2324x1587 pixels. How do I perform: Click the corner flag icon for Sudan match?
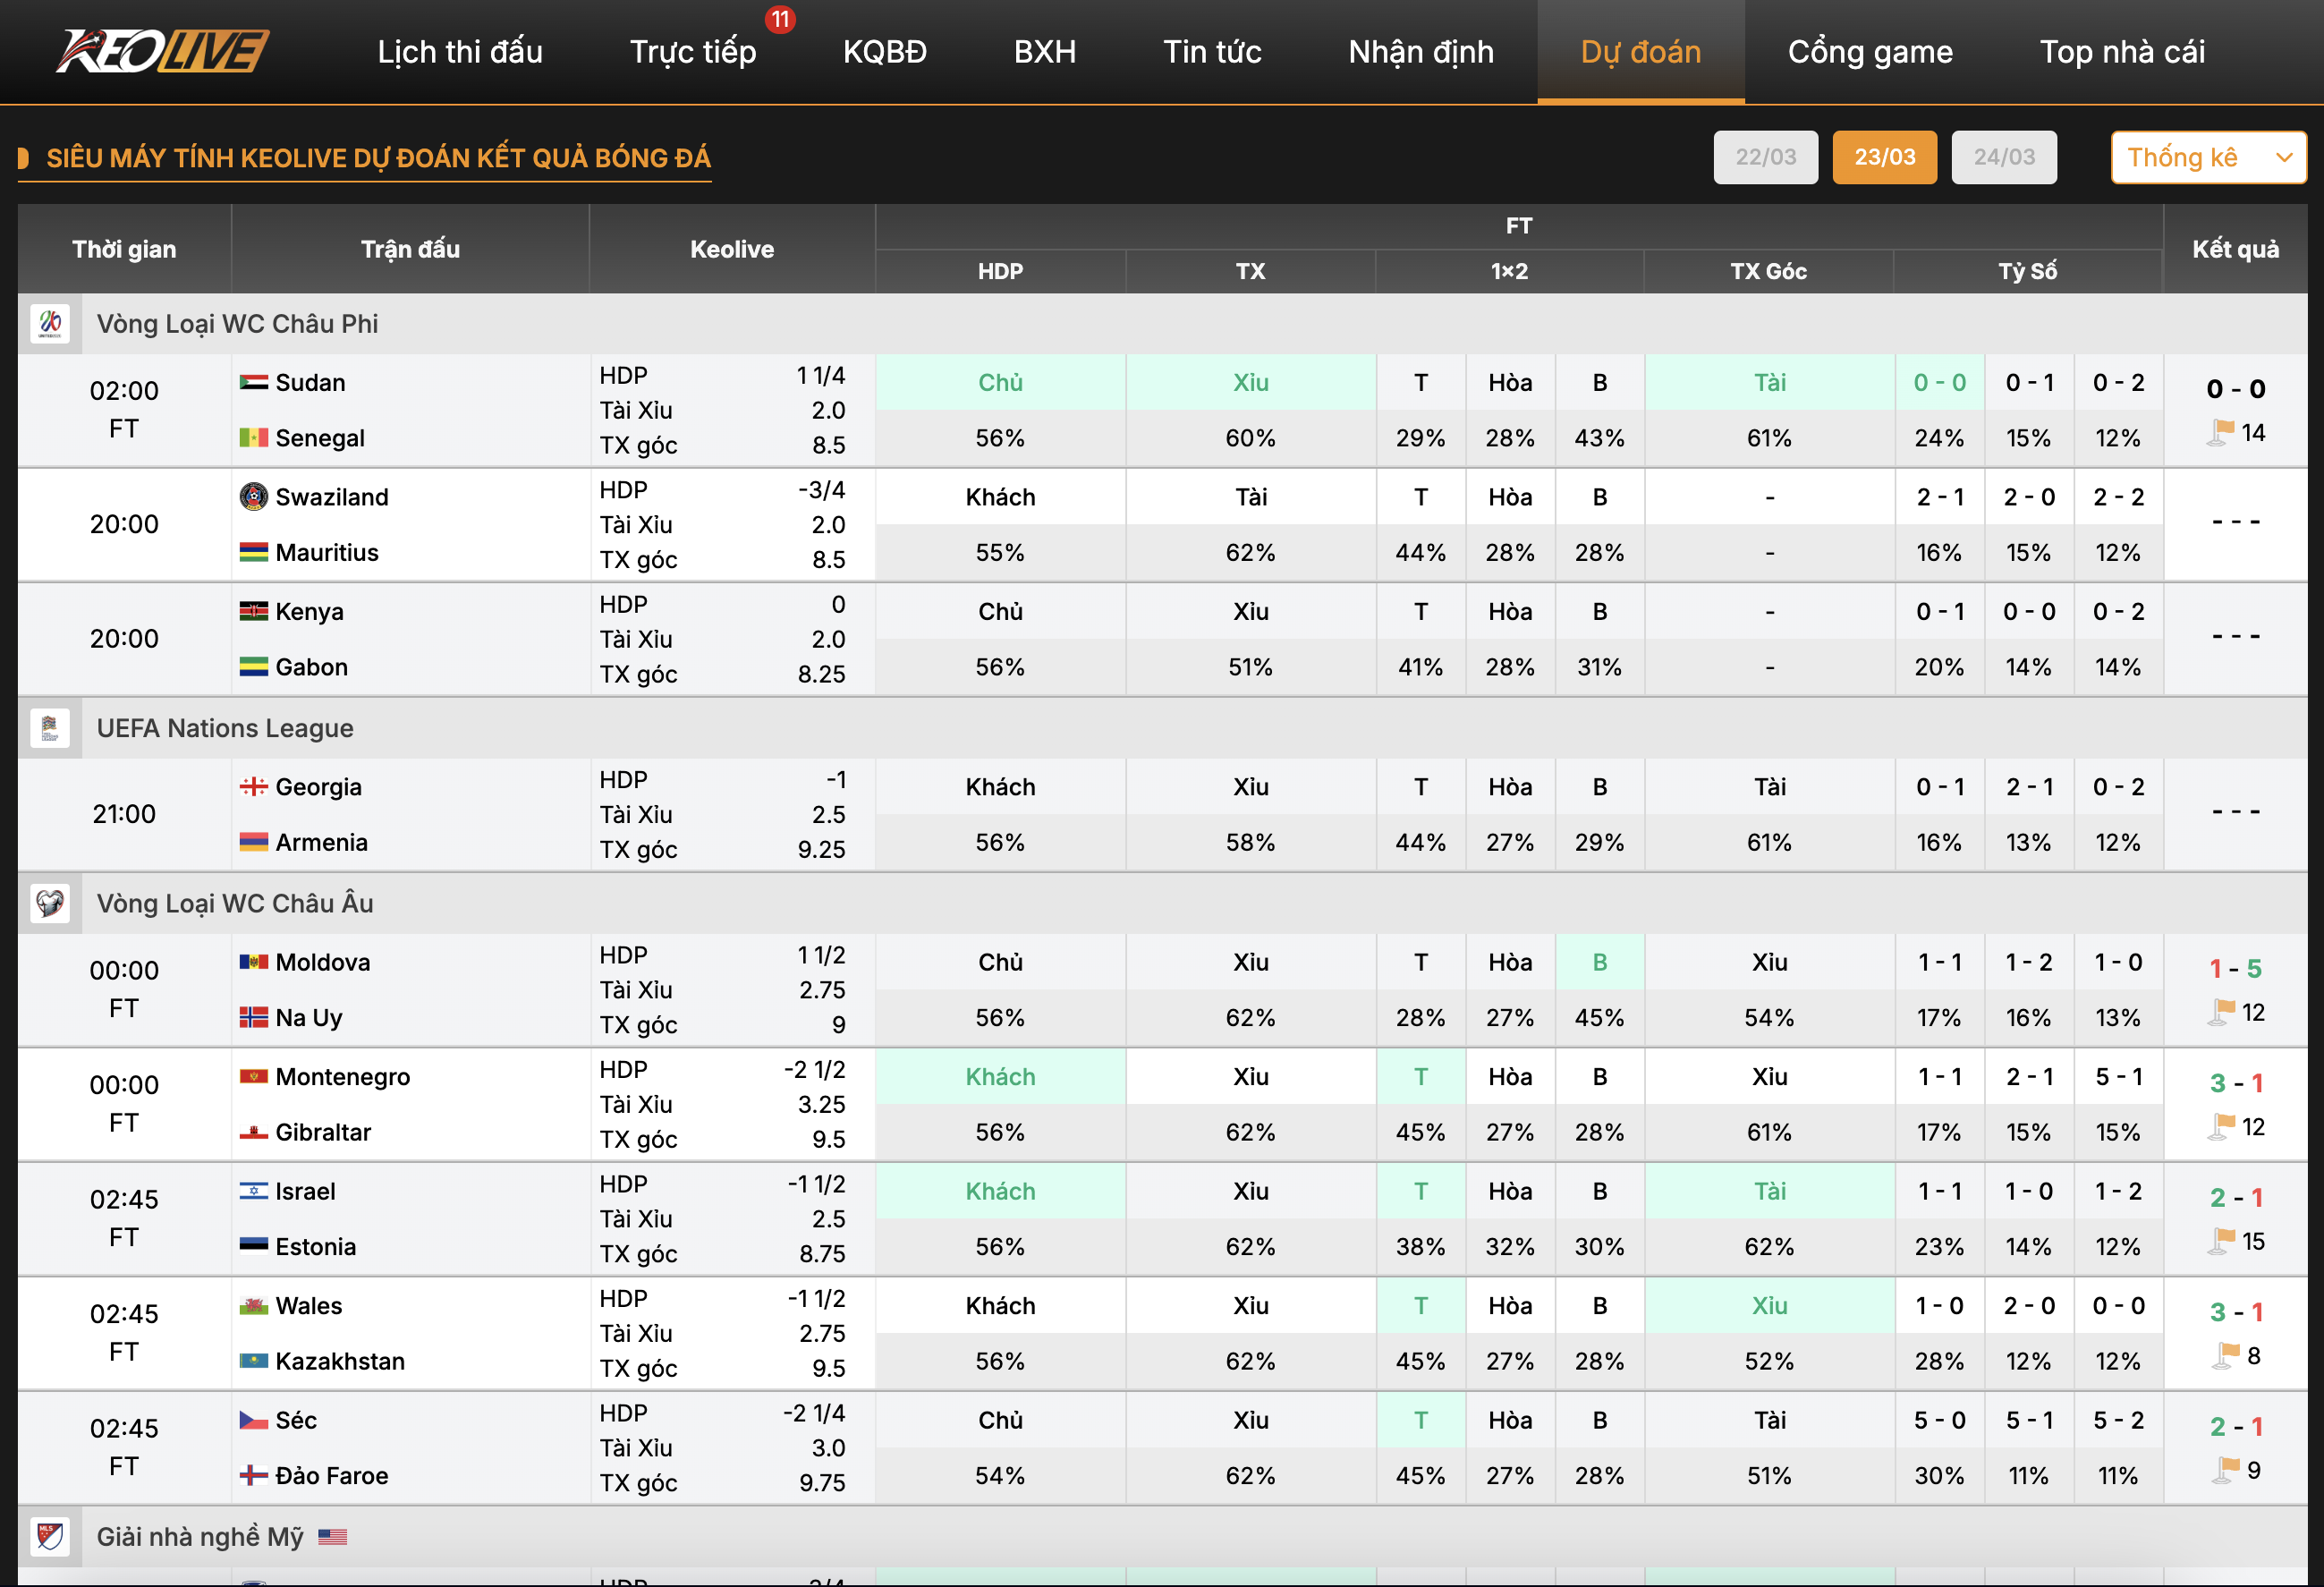pyautogui.click(x=2220, y=433)
